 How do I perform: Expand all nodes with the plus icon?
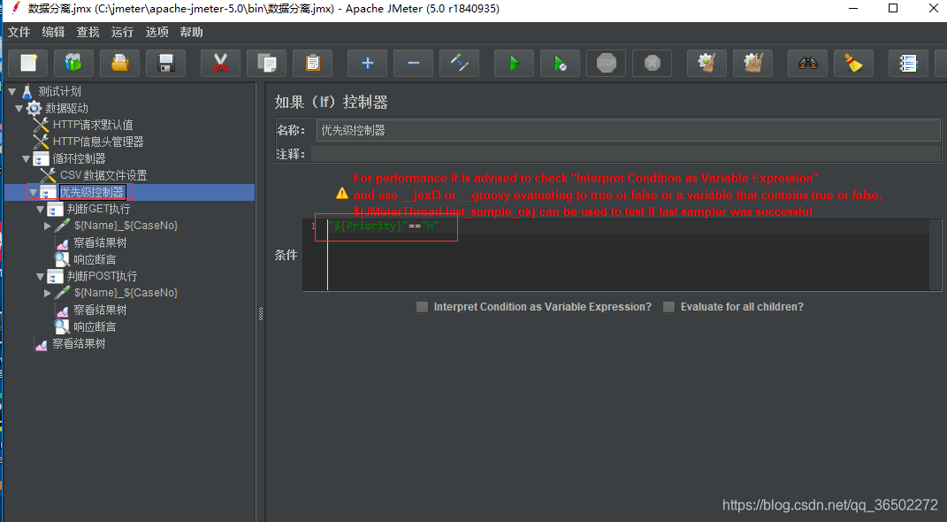[367, 63]
